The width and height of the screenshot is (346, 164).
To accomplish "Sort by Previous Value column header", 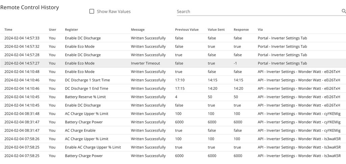I will pyautogui.click(x=187, y=30).
